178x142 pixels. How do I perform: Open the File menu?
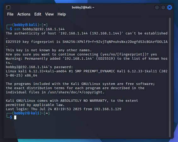(10, 14)
